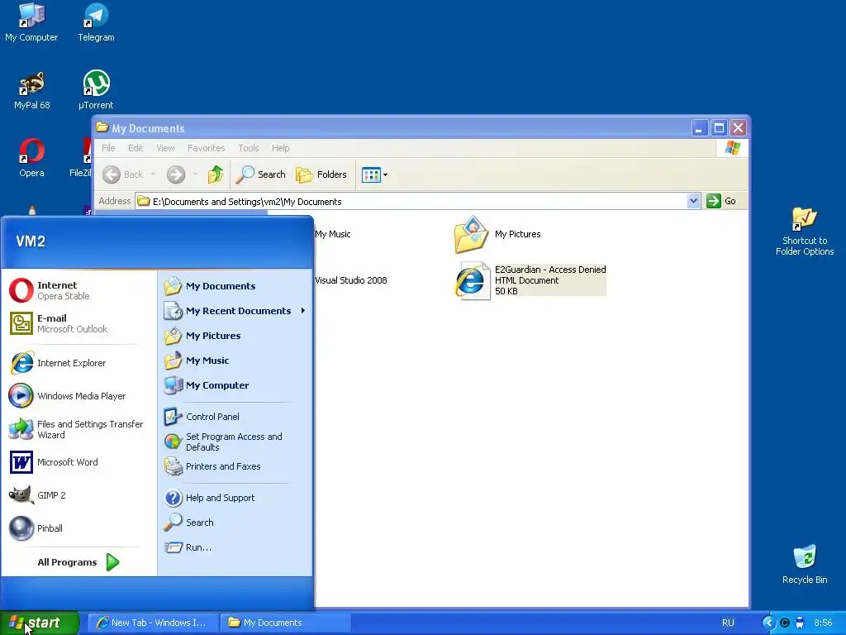Select µTorrent desktop shortcut
The height and width of the screenshot is (635, 846).
pyautogui.click(x=96, y=91)
